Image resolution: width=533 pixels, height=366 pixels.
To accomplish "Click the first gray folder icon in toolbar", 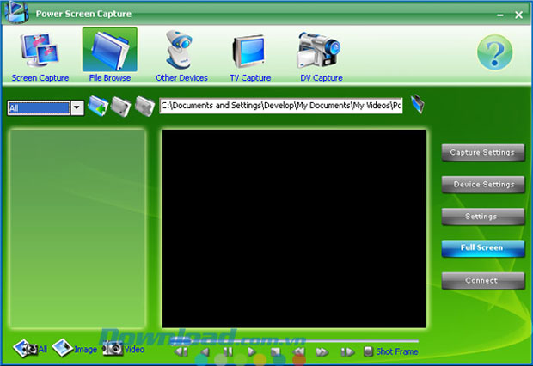I will pyautogui.click(x=120, y=107).
